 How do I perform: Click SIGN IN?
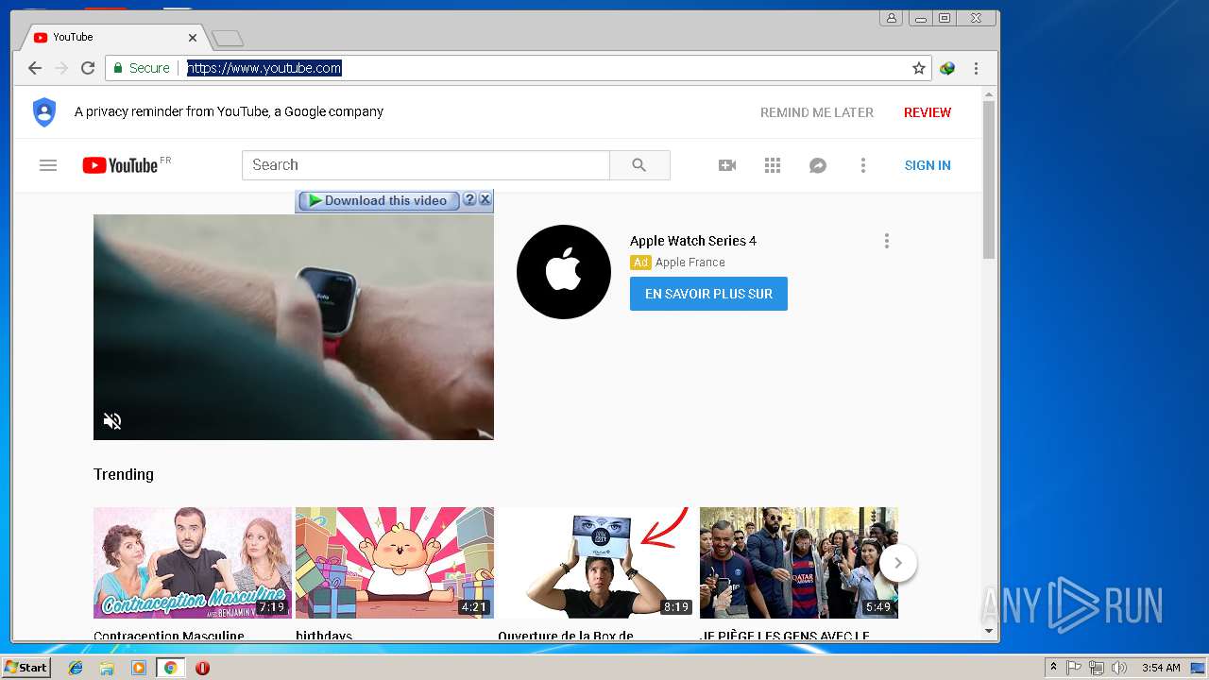928,165
